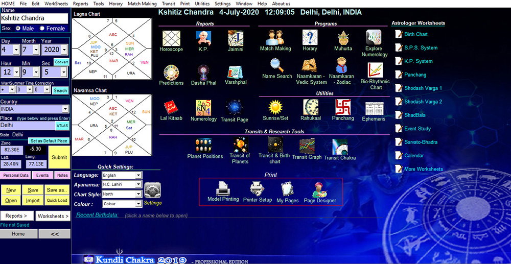Open the Chart Style dropdown
Image resolution: width=511 pixels, height=264 pixels.
138,194
